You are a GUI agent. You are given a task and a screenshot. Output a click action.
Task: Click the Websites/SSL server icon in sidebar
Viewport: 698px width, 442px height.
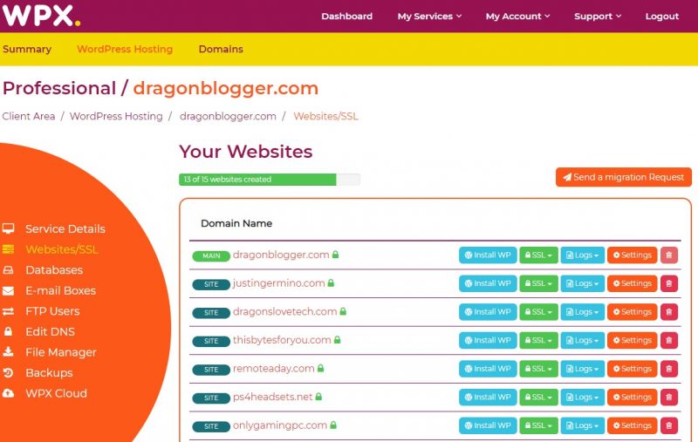8,249
